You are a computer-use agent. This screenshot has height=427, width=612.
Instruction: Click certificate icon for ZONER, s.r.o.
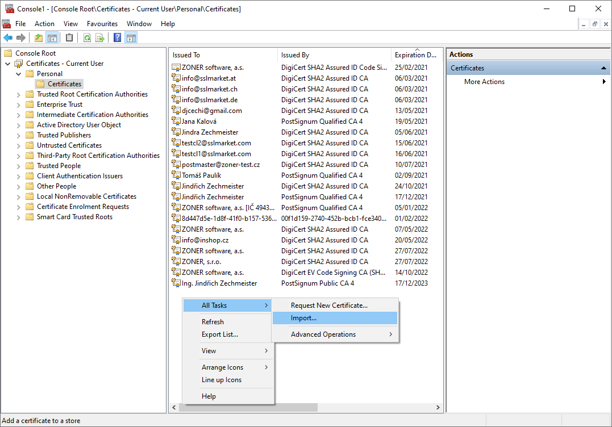[x=176, y=262]
